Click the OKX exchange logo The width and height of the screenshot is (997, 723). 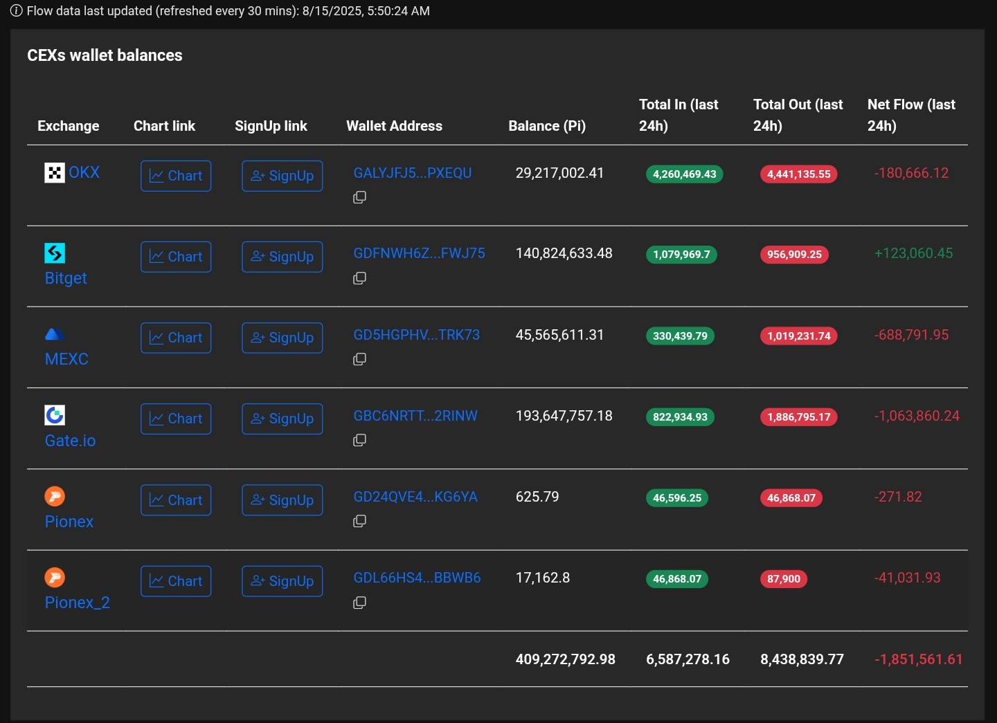55,173
